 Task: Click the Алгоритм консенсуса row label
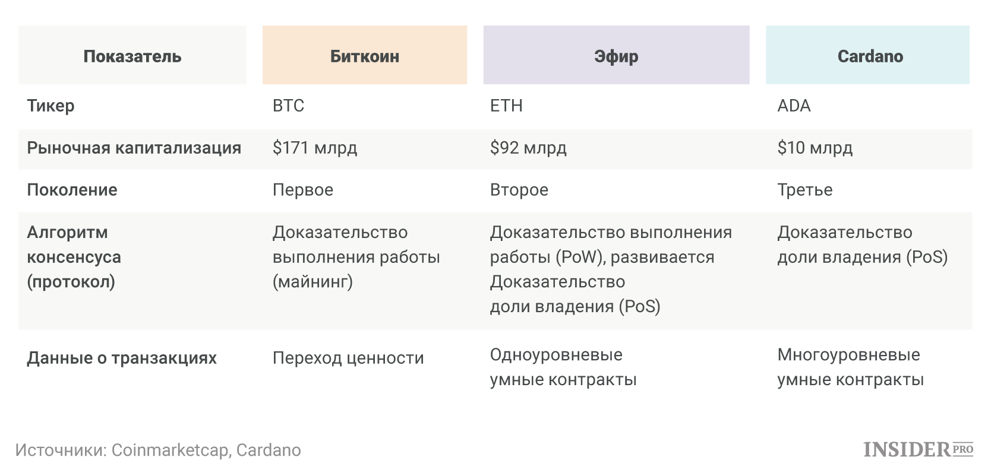point(74,257)
